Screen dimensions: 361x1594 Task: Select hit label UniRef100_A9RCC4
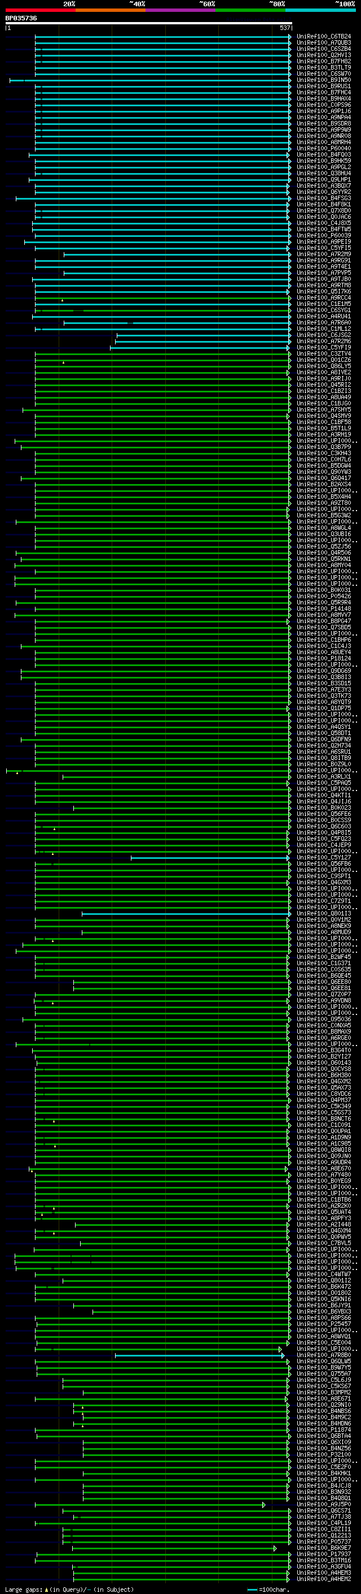[324, 297]
